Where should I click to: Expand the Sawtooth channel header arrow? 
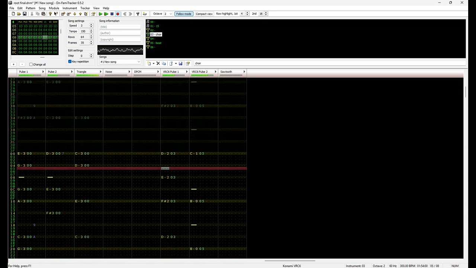(x=244, y=72)
